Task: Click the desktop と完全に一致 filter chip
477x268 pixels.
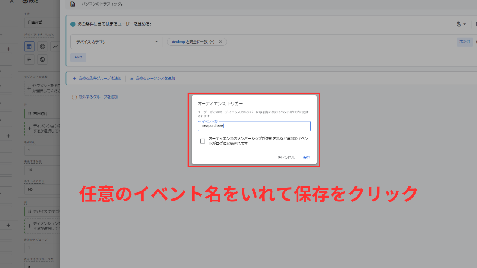Action: click(197, 42)
